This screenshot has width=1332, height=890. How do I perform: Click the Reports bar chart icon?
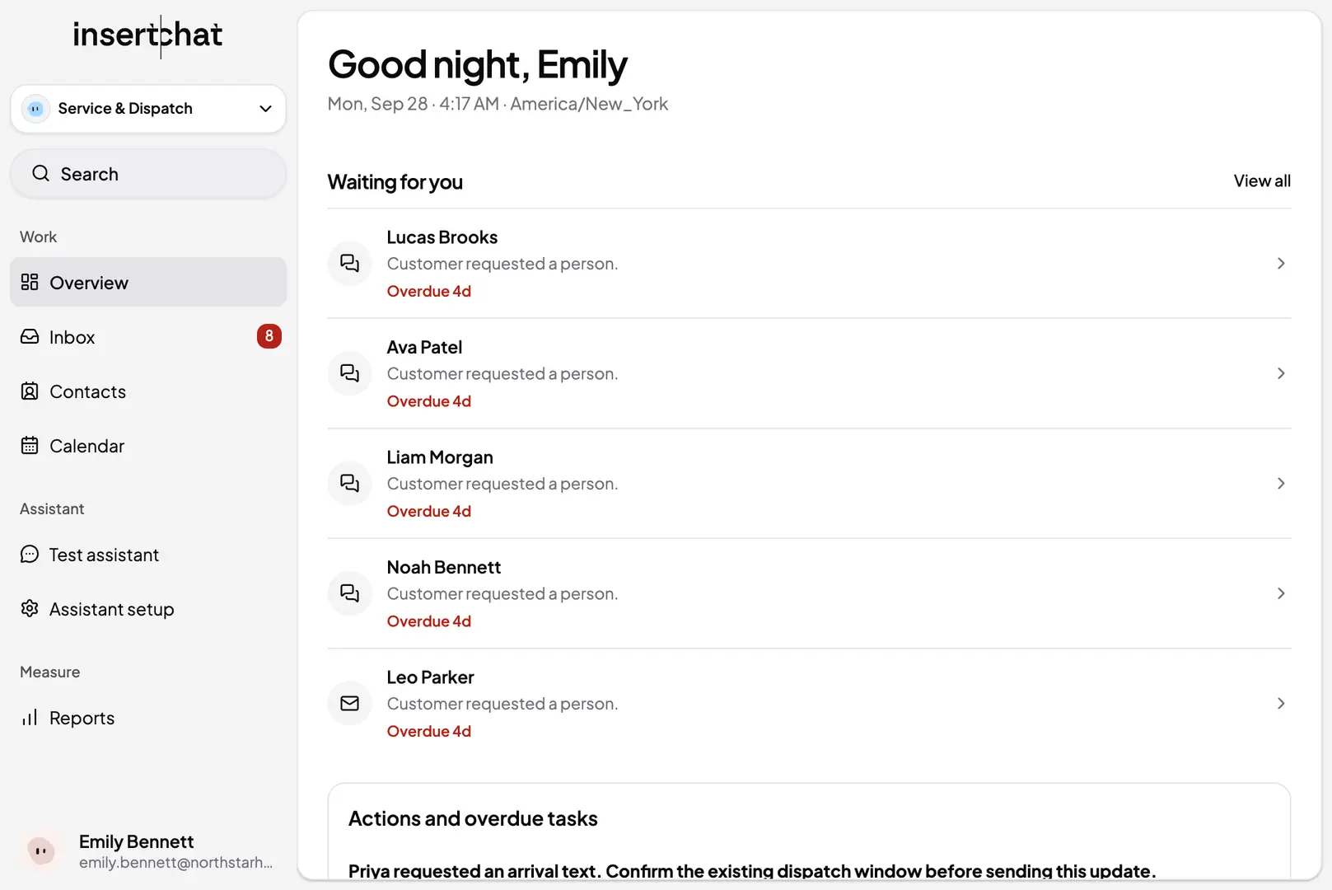coord(30,717)
